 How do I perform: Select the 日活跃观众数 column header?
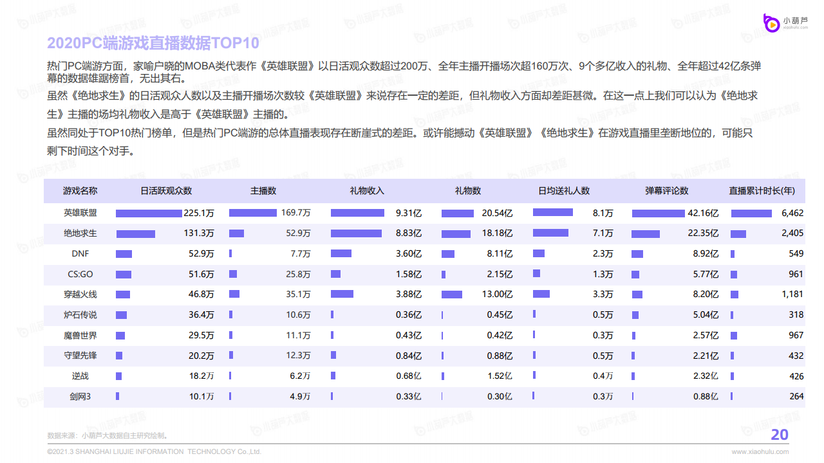click(166, 191)
